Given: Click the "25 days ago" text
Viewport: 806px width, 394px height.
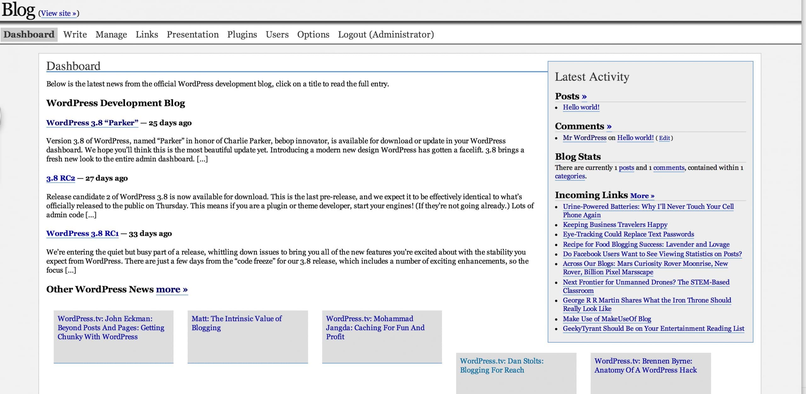Looking at the screenshot, I should (x=170, y=123).
